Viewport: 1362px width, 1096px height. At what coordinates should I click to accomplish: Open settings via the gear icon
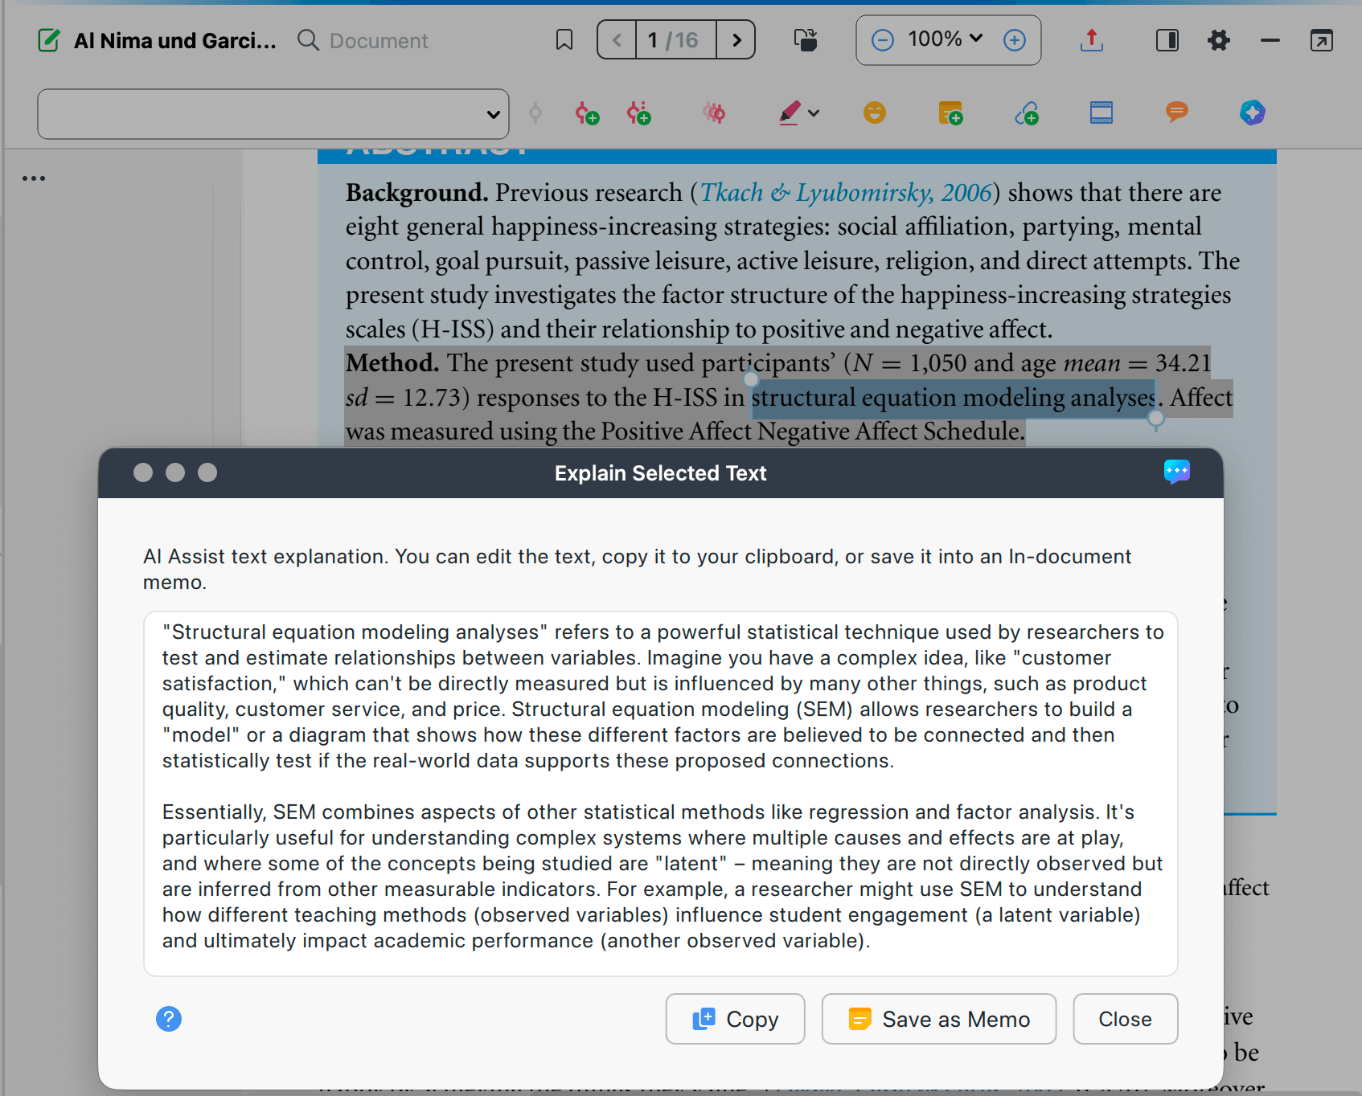coord(1219,40)
